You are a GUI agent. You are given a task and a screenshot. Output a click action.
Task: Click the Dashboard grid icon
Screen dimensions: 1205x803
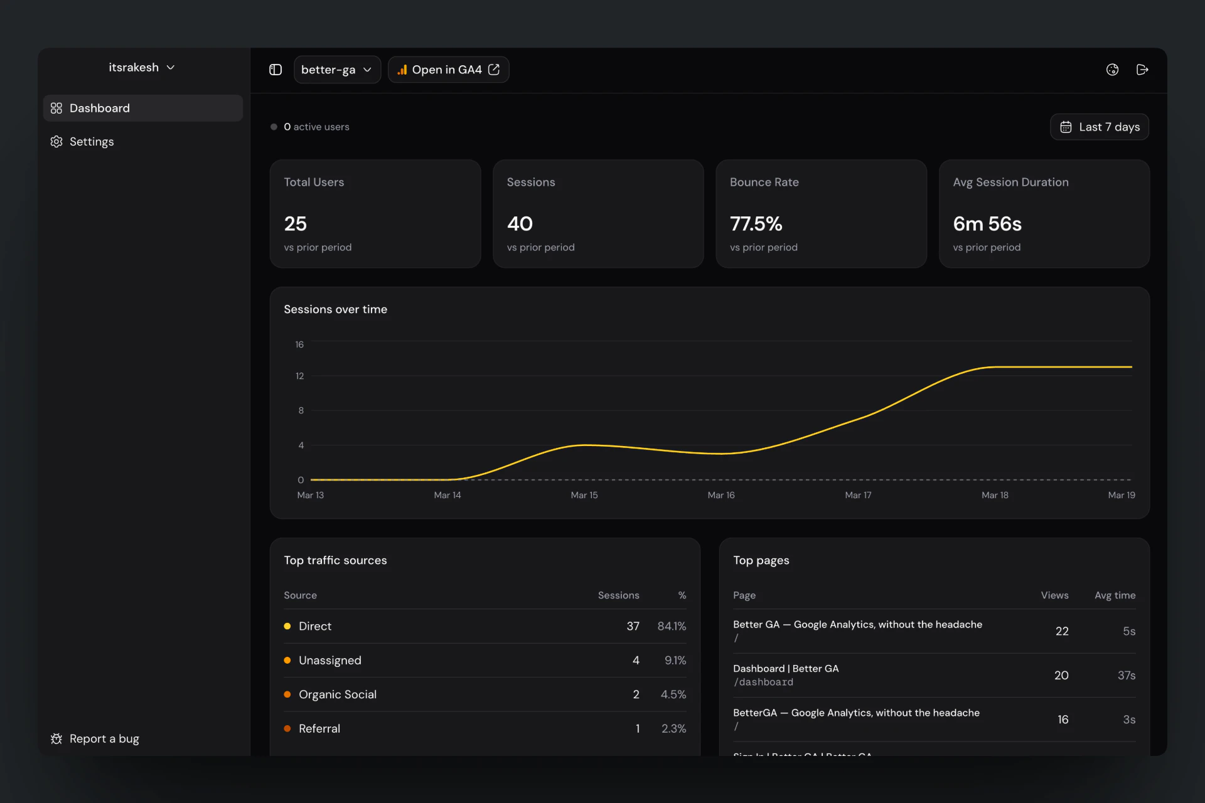56,108
